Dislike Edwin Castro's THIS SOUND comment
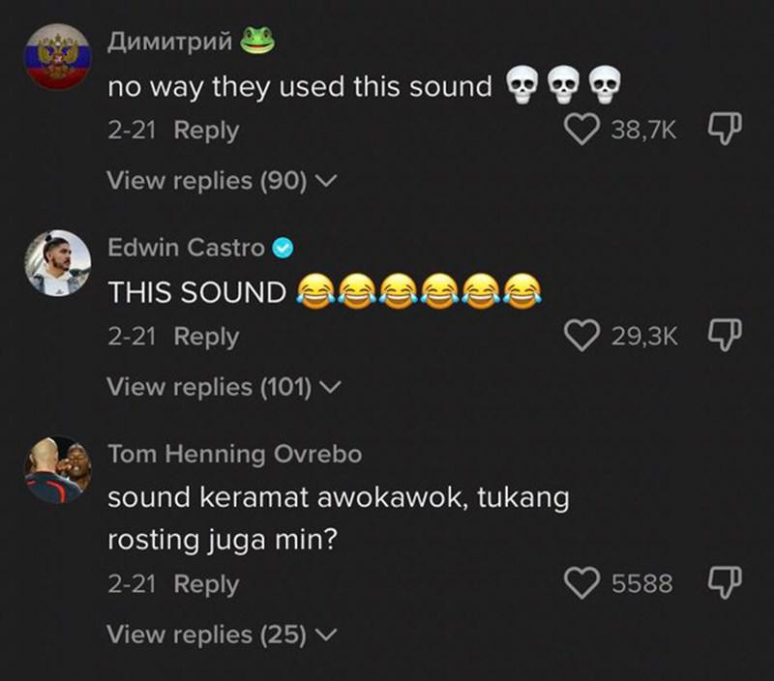Screen dimensions: 774x681 tap(727, 337)
